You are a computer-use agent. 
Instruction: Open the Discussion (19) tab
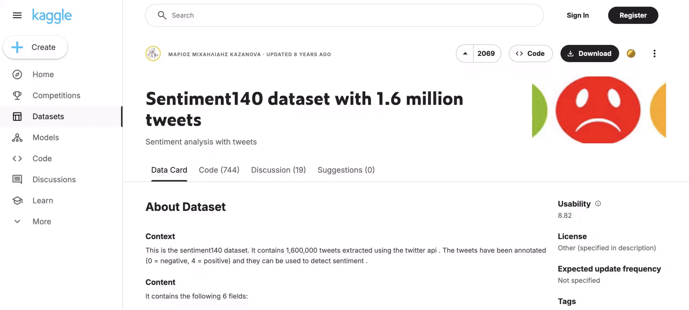tap(278, 170)
